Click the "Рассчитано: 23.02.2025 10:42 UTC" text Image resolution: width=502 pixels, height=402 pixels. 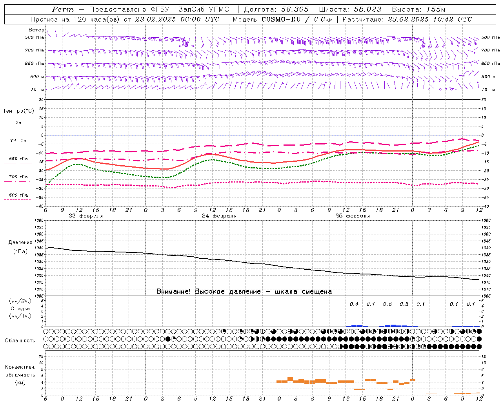pos(407,19)
